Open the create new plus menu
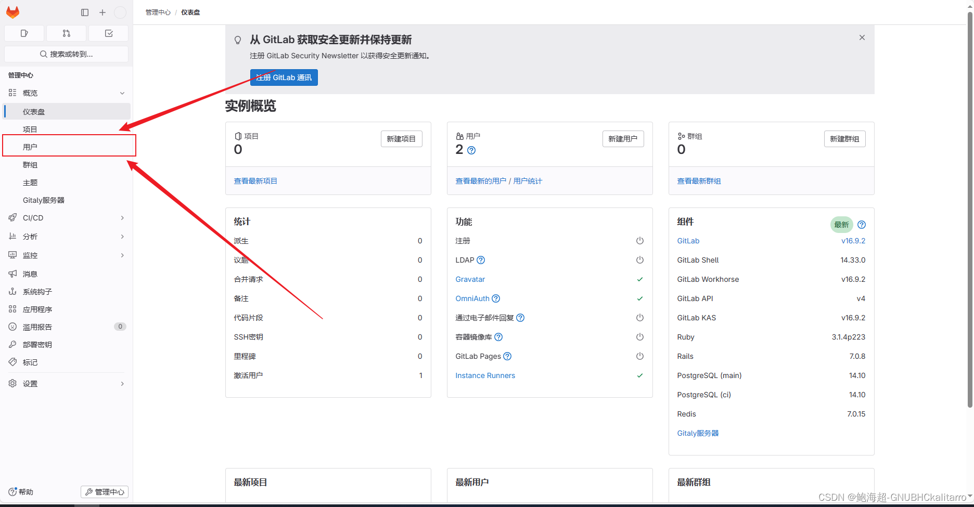 tap(102, 12)
